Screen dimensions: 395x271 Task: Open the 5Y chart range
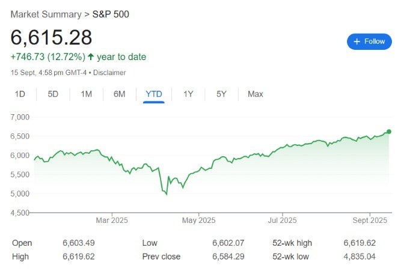221,94
